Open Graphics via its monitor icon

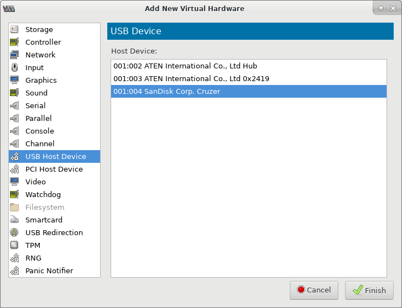tap(14, 80)
